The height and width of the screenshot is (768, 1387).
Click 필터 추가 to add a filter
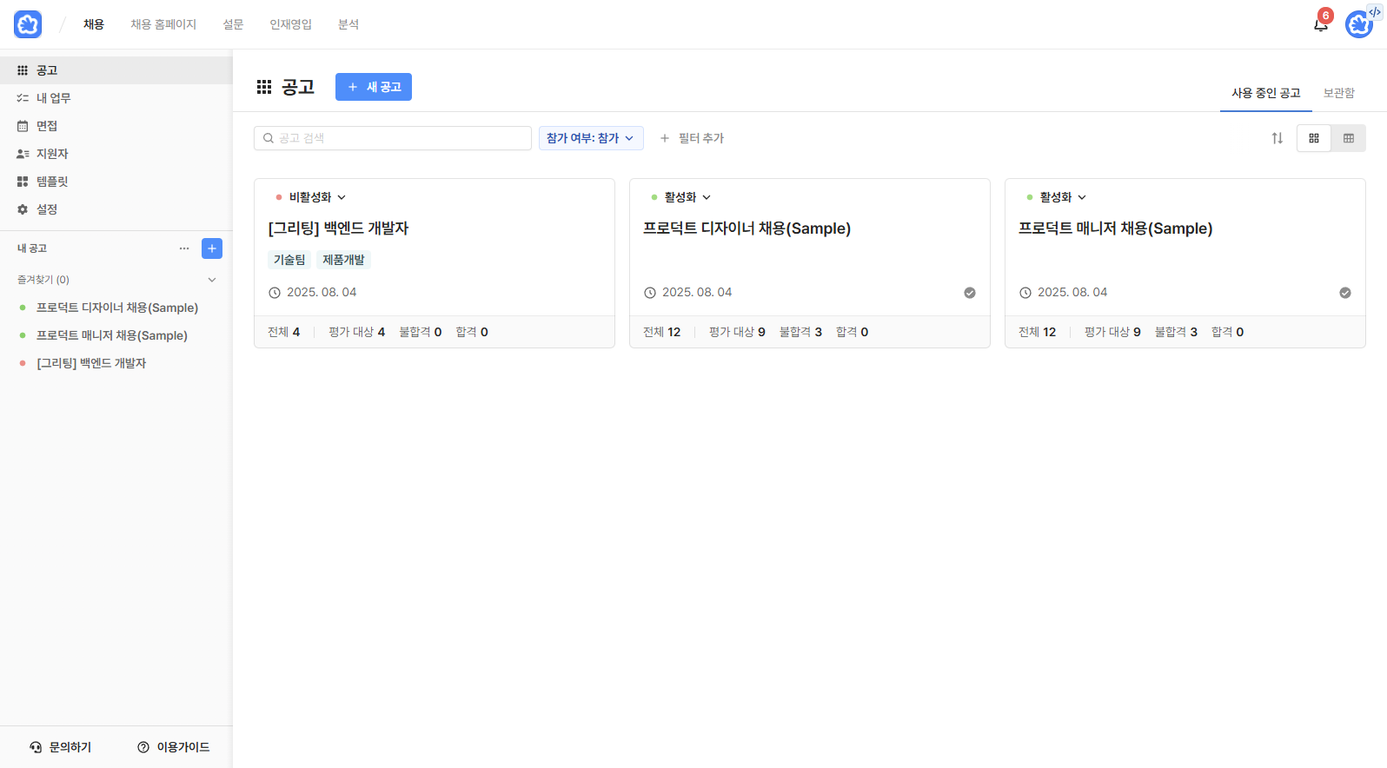tap(692, 138)
